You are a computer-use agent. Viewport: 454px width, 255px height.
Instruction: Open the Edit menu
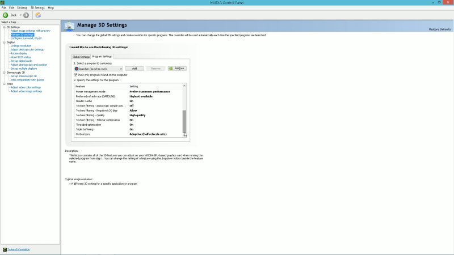[11, 8]
